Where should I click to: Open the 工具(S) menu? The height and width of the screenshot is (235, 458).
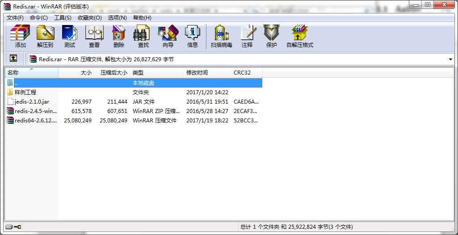pyautogui.click(x=63, y=18)
